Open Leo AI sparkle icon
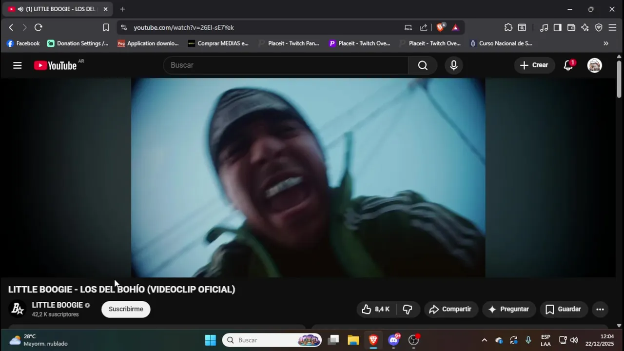This screenshot has width=624, height=351. coord(585,27)
